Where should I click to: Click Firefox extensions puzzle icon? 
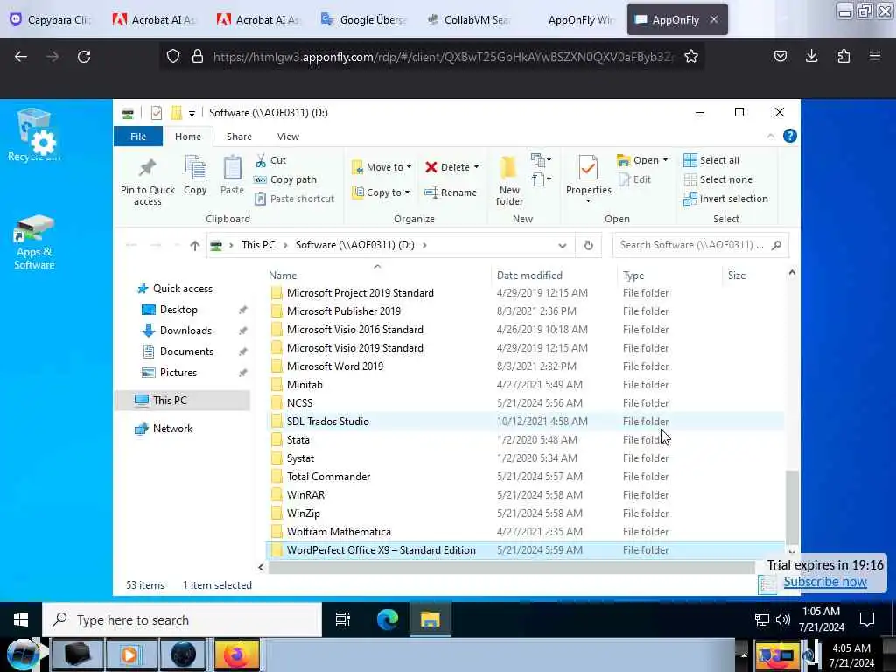[x=843, y=56]
